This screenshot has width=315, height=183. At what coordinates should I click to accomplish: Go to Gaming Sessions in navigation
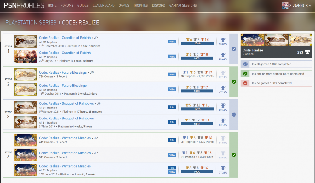[x=183, y=6]
